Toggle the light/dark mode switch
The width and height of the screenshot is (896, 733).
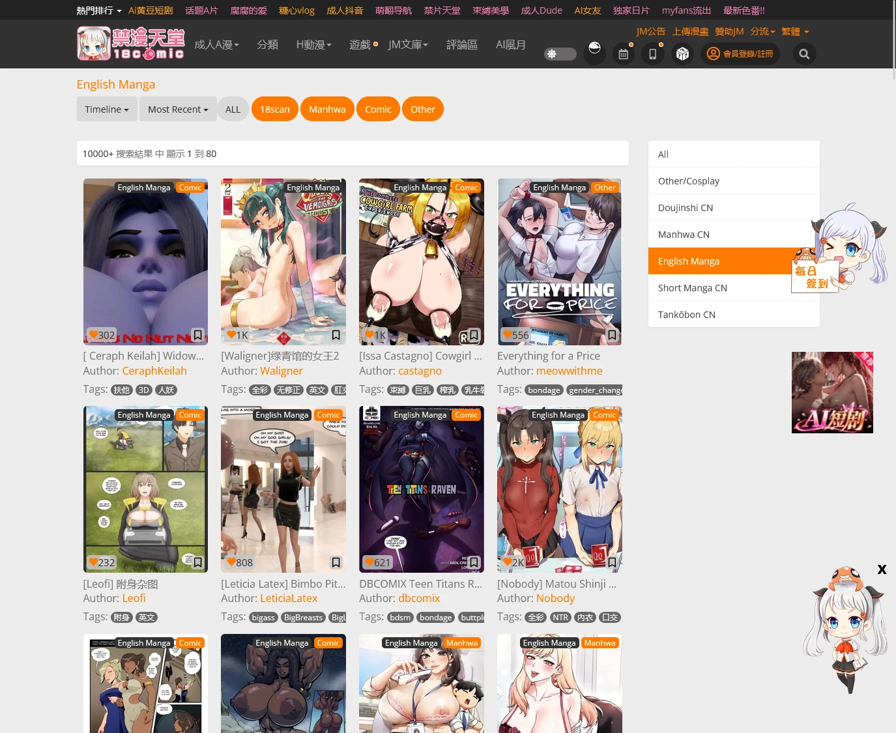560,54
